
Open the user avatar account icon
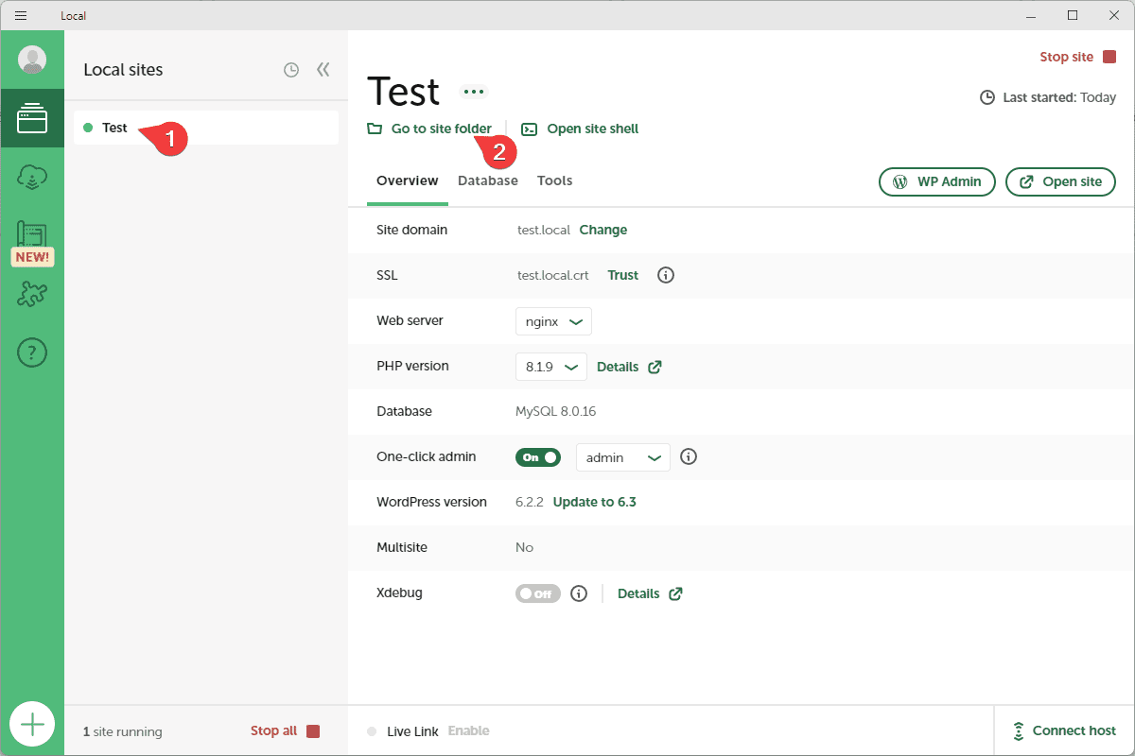32,60
